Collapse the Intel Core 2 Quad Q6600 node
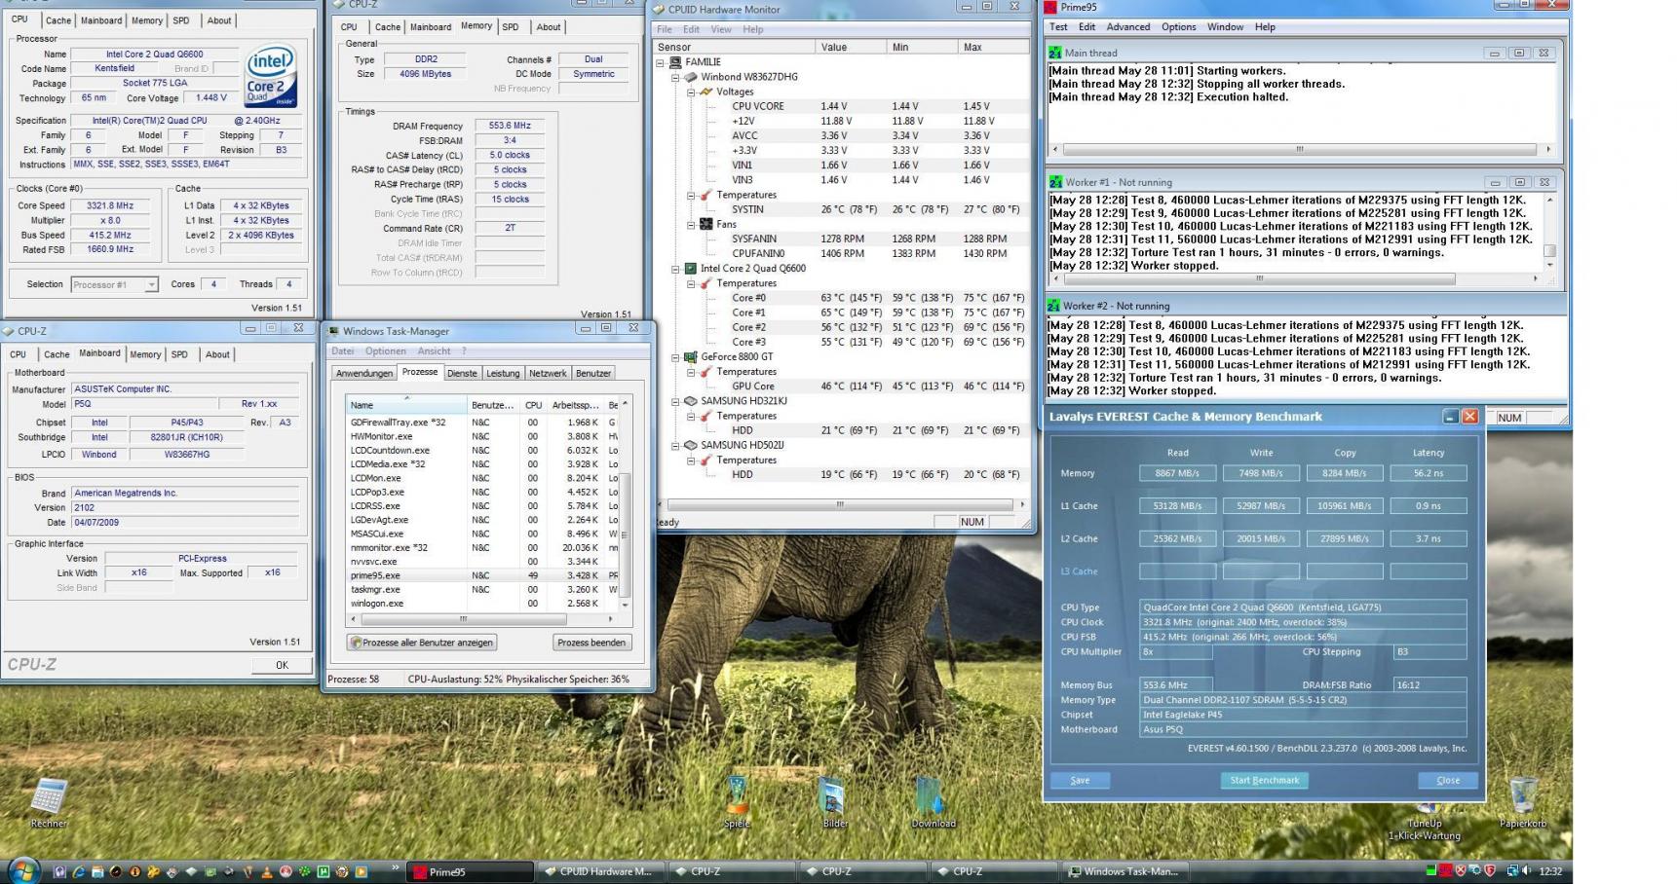 [x=676, y=269]
